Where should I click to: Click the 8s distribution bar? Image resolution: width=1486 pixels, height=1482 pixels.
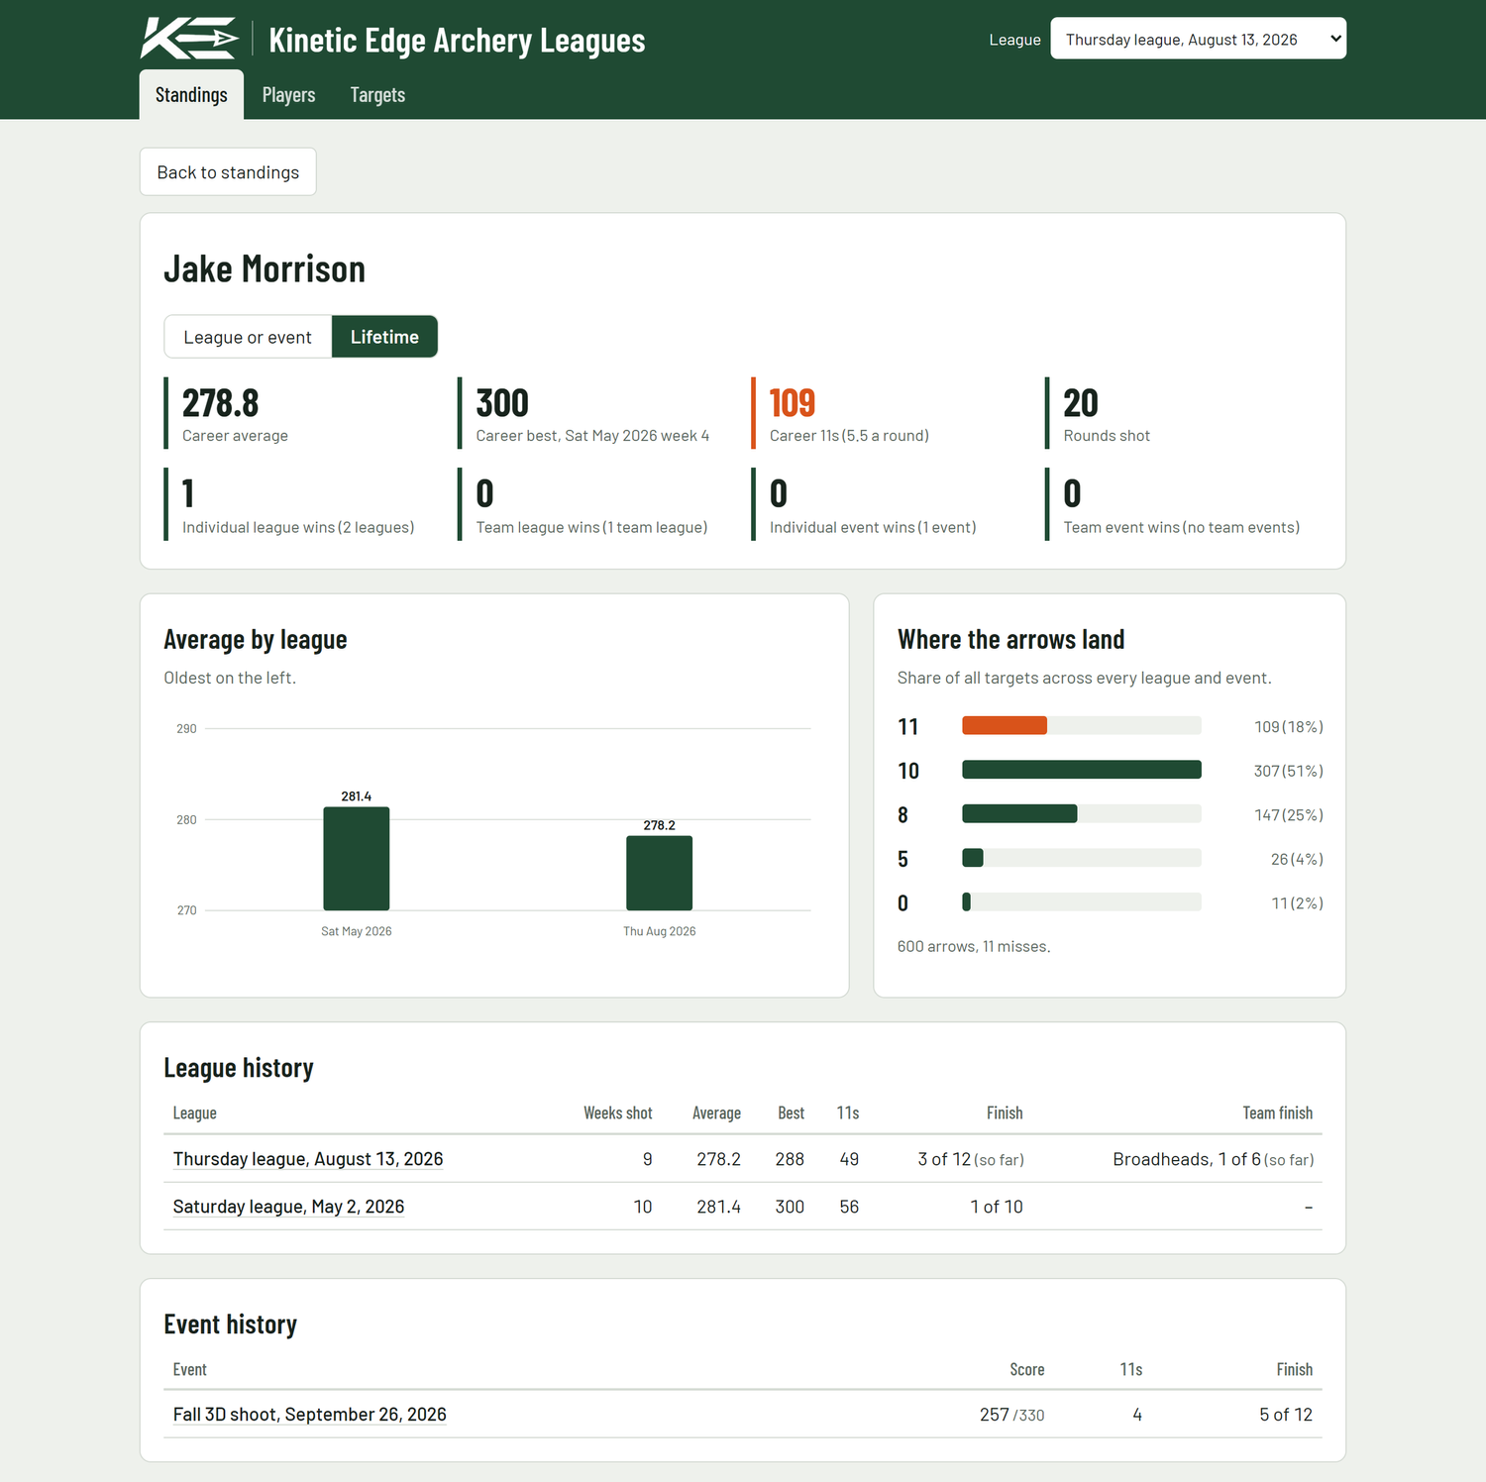(x=1019, y=813)
